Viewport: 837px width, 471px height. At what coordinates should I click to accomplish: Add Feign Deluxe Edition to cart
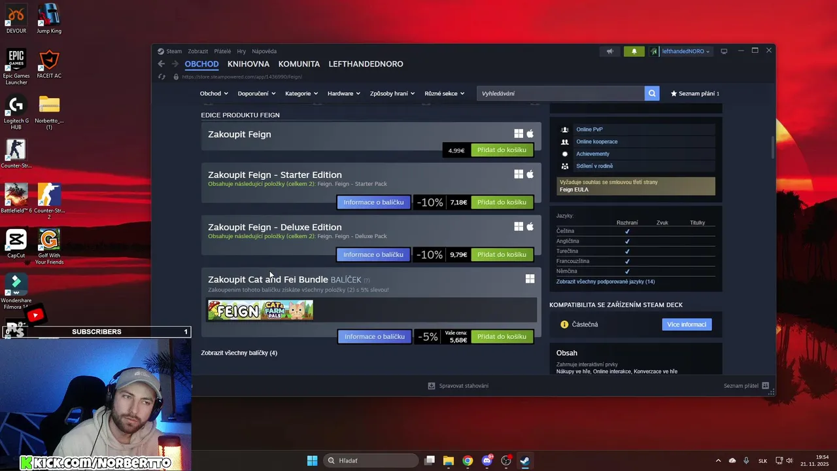502,254
